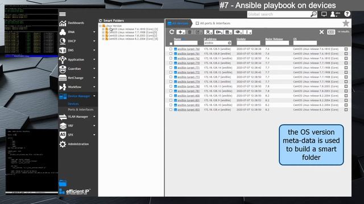Viewport: 364px width, 204px height.
Task: Open the ansible-target-802 device link
Action: (188, 105)
